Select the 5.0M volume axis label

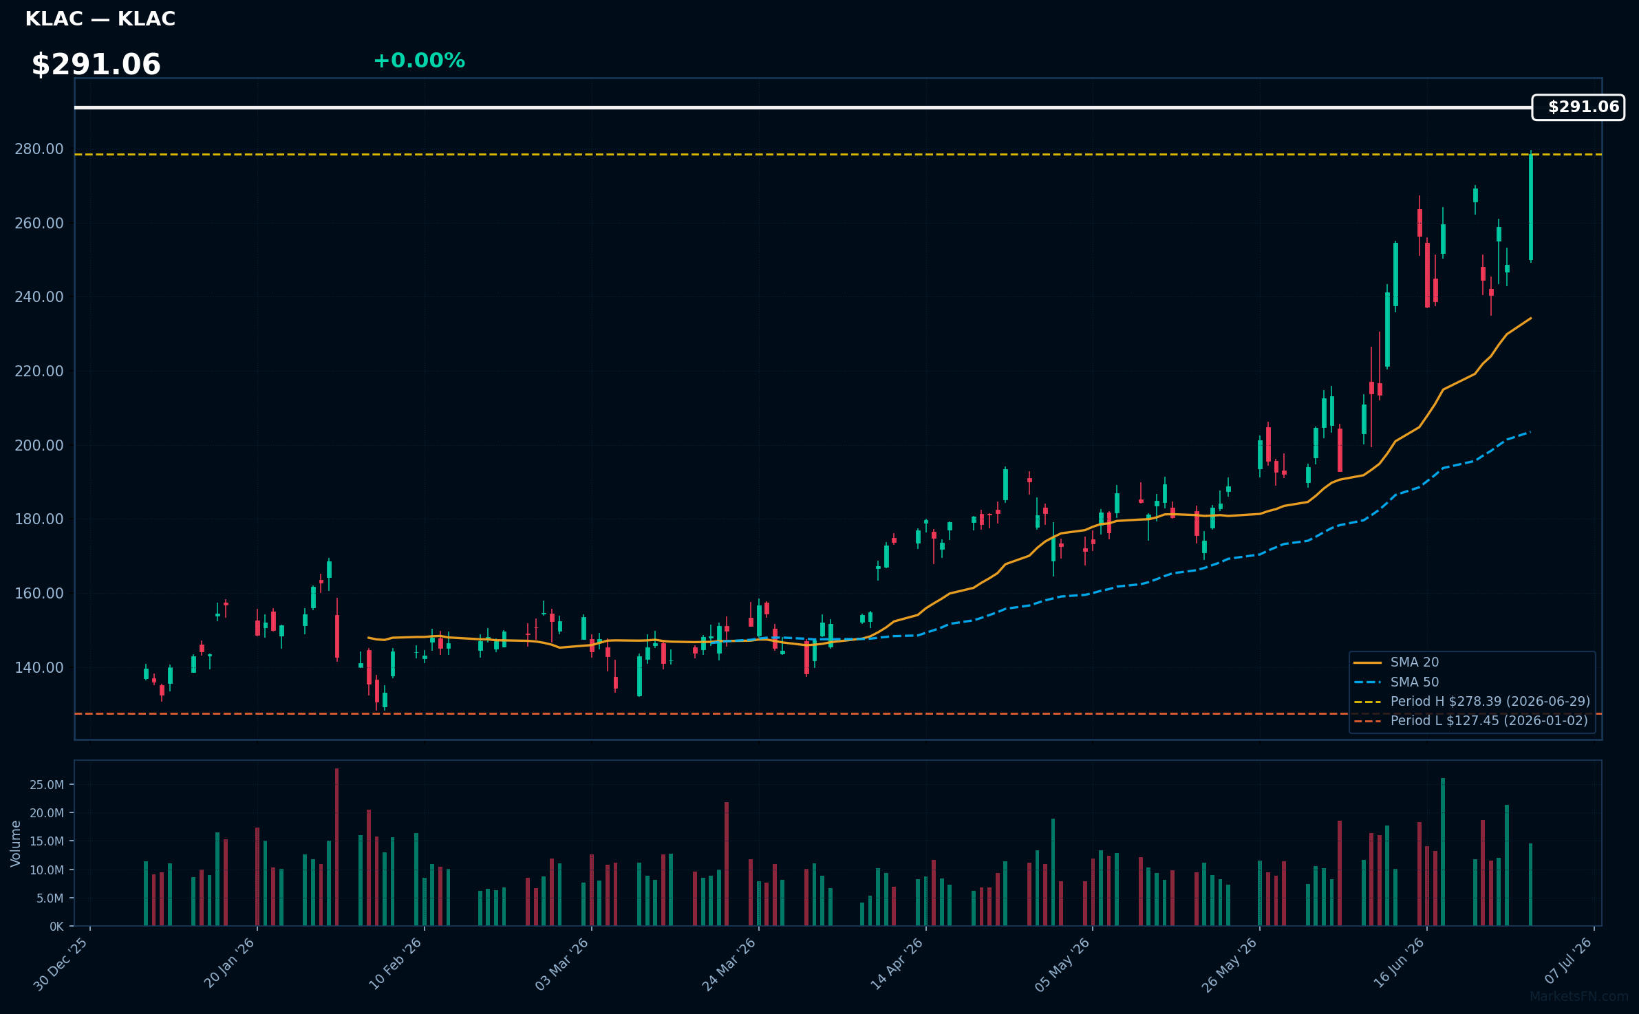click(50, 898)
